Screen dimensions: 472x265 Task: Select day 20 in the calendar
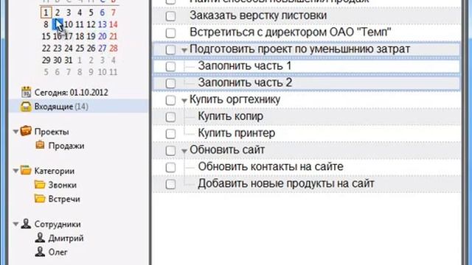[x=103, y=36]
